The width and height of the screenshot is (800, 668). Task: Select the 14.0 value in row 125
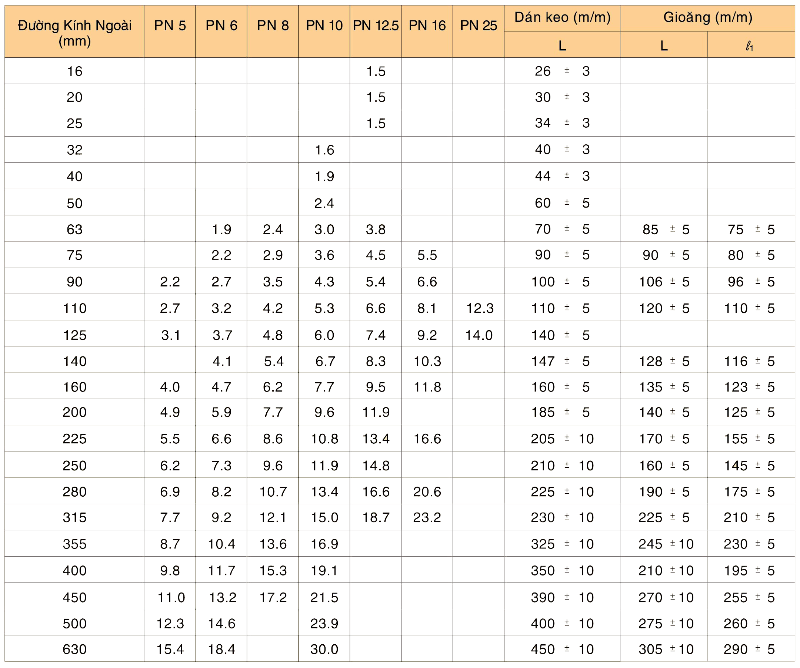479,335
